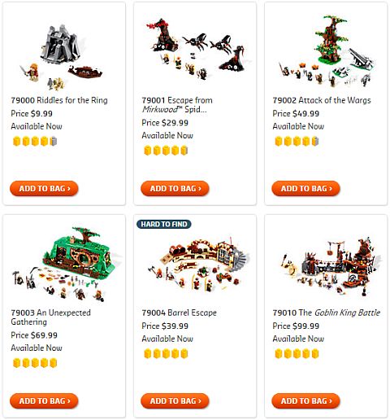Open the 79003 An Unexpected Gathering link

(51, 317)
